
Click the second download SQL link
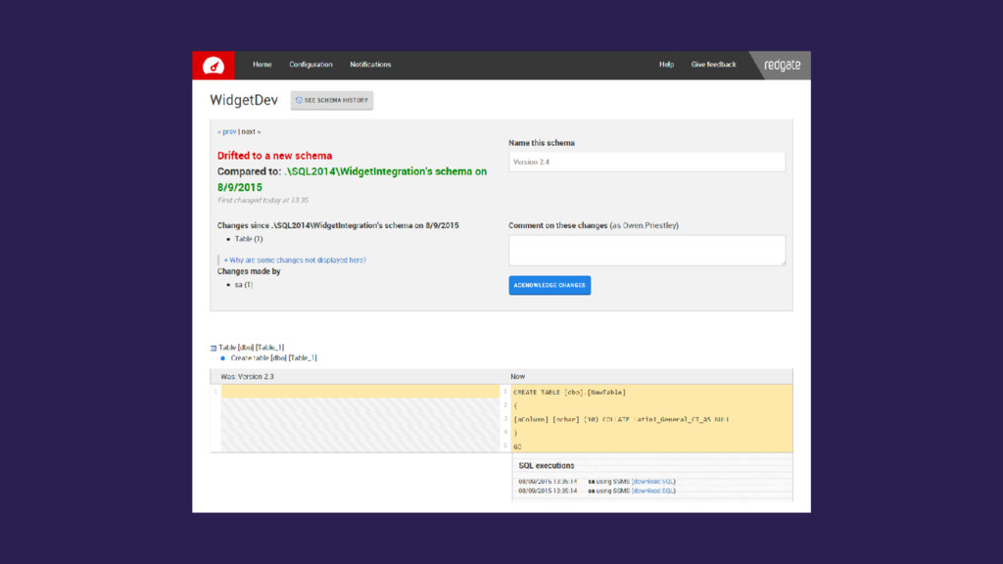click(x=653, y=491)
